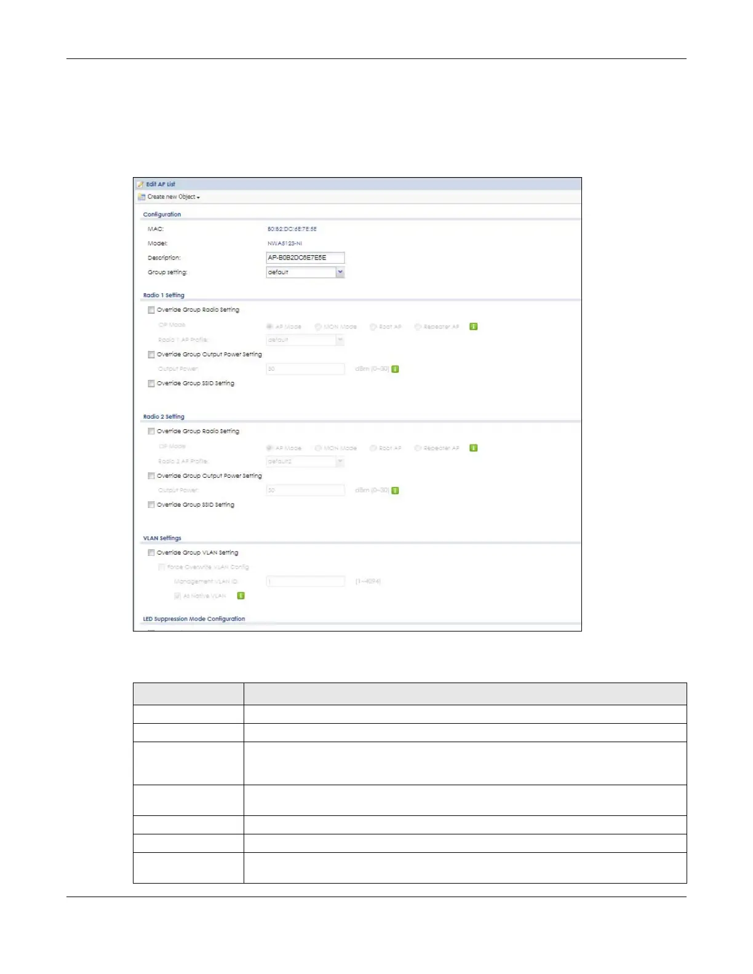Click the Radio 2 OP Mode info icon

tap(474, 448)
